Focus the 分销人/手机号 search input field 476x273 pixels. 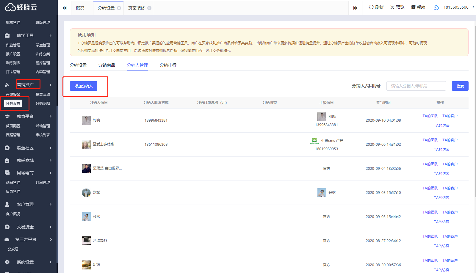416,86
